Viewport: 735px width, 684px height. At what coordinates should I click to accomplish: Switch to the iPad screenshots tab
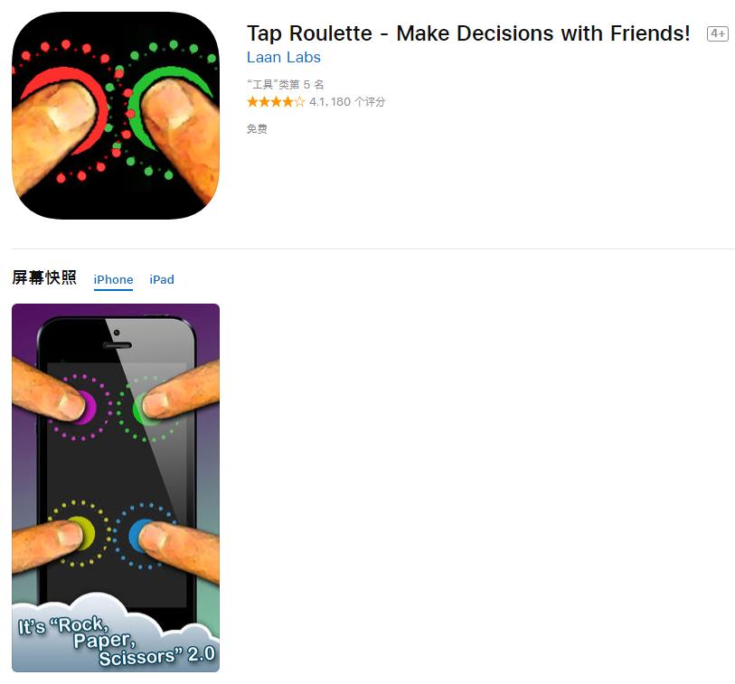pyautogui.click(x=162, y=280)
